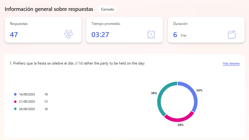Click the 14/06/2025 legend label

(x=27, y=94)
